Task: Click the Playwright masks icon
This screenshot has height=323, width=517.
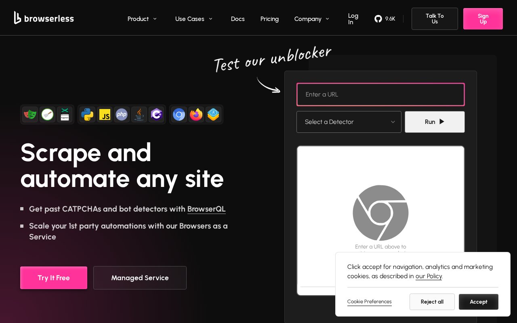Action: tap(30, 115)
